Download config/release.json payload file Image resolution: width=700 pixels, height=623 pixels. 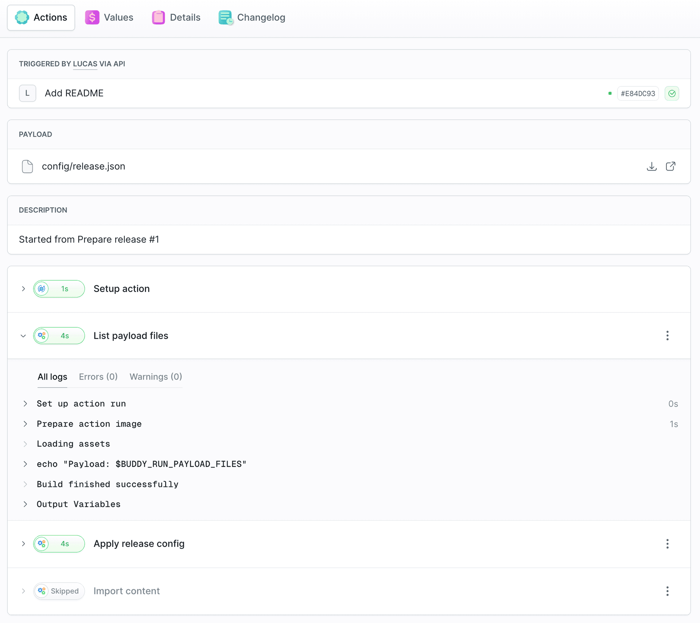(652, 167)
